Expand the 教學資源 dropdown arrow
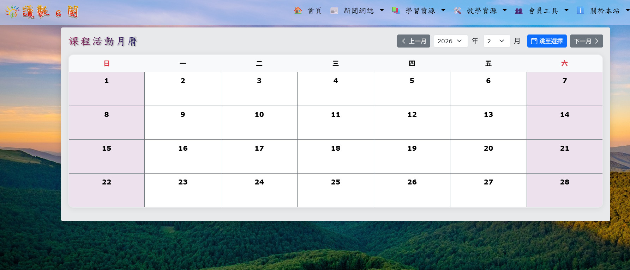Image resolution: width=630 pixels, height=270 pixels. tap(505, 11)
